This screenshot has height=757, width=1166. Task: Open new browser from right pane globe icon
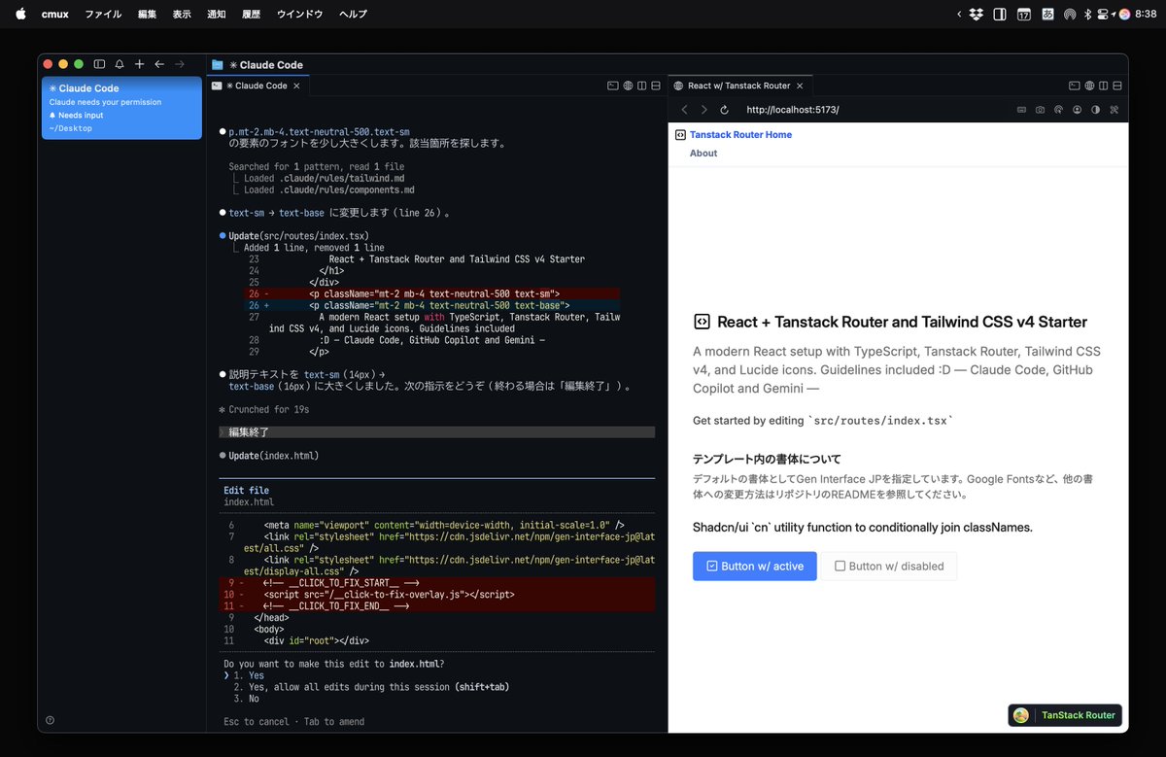1089,86
